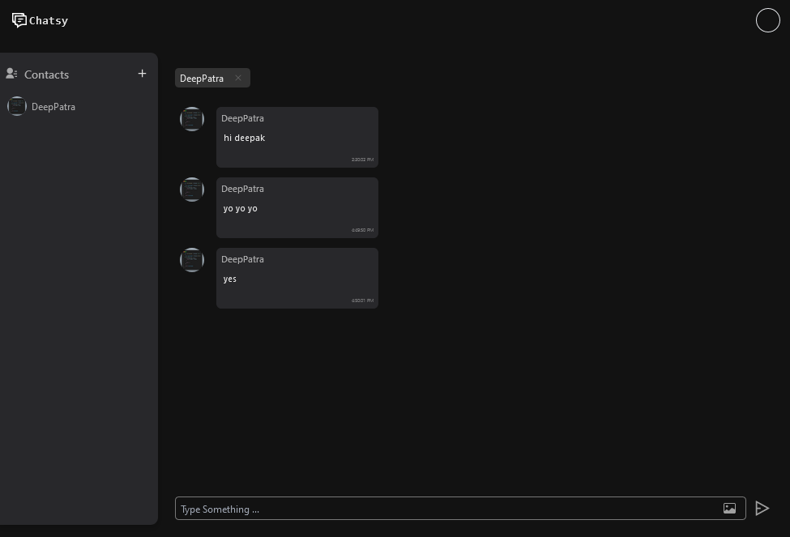Select the DeepPatra conversation tab
This screenshot has width=790, height=537.
pos(202,78)
